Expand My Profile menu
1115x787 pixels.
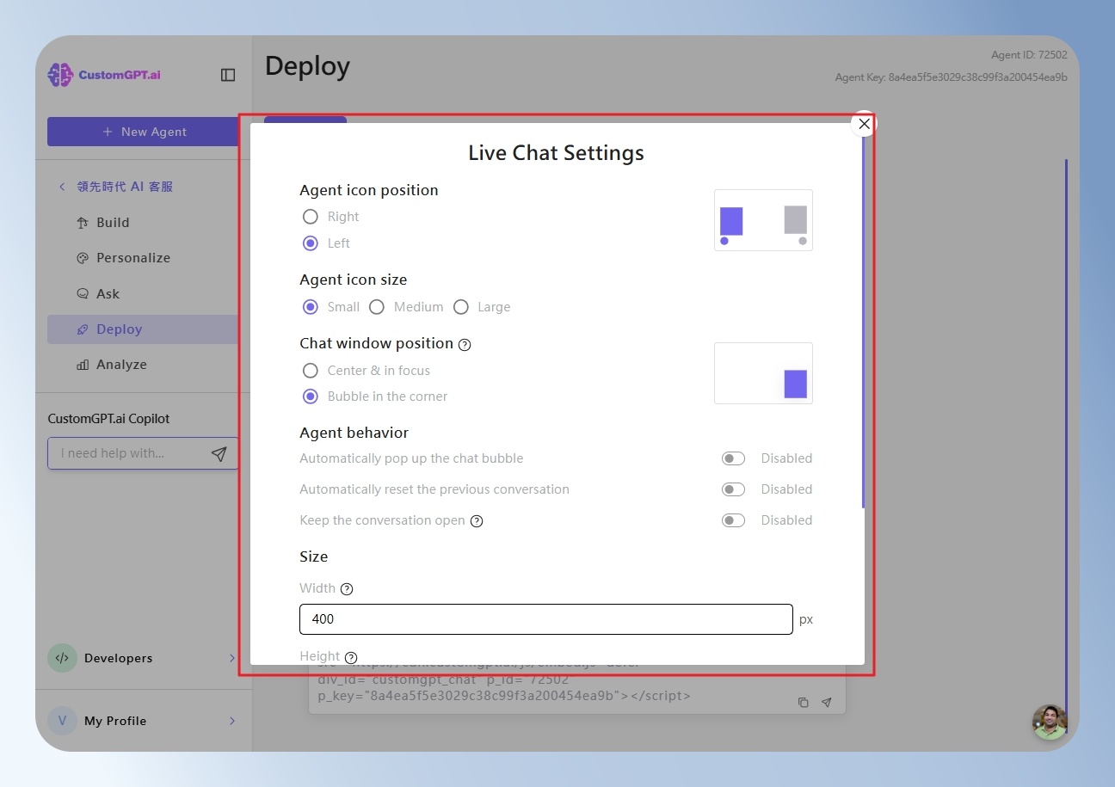coord(143,721)
